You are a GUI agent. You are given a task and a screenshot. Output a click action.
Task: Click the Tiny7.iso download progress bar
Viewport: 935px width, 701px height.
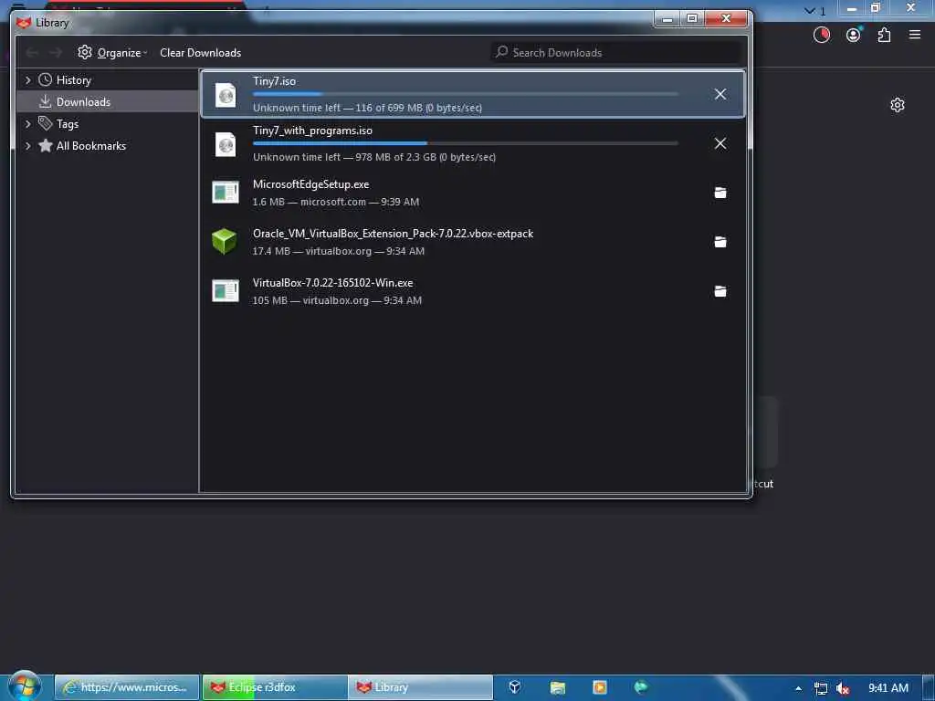click(x=465, y=94)
